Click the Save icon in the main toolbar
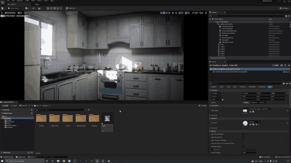 (x=3, y=8)
